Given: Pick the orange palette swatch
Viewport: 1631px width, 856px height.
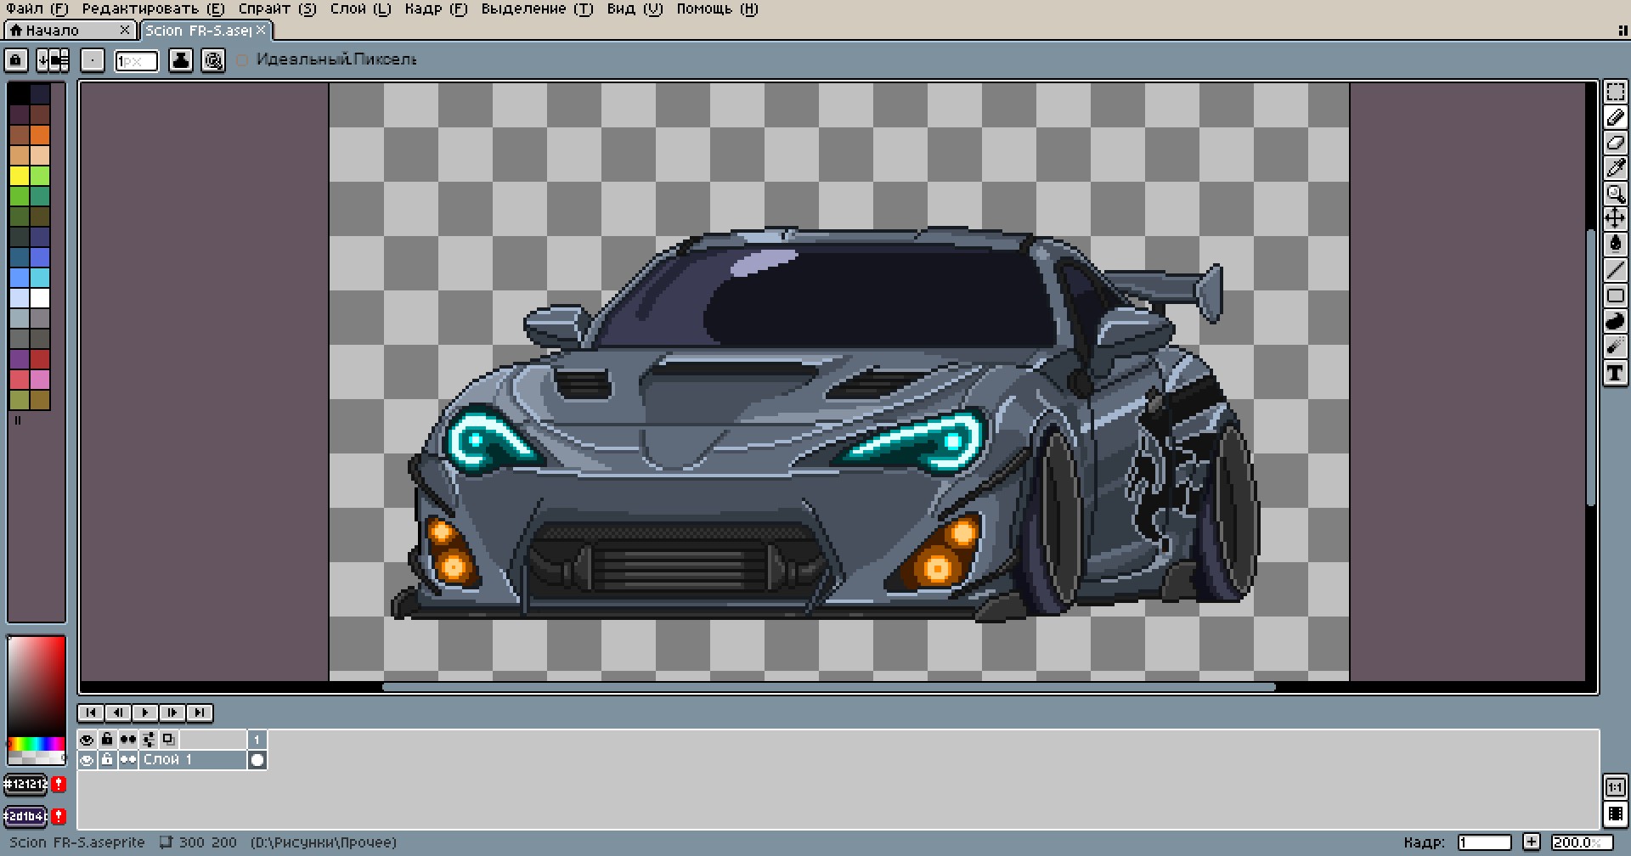Looking at the screenshot, I should [x=40, y=135].
